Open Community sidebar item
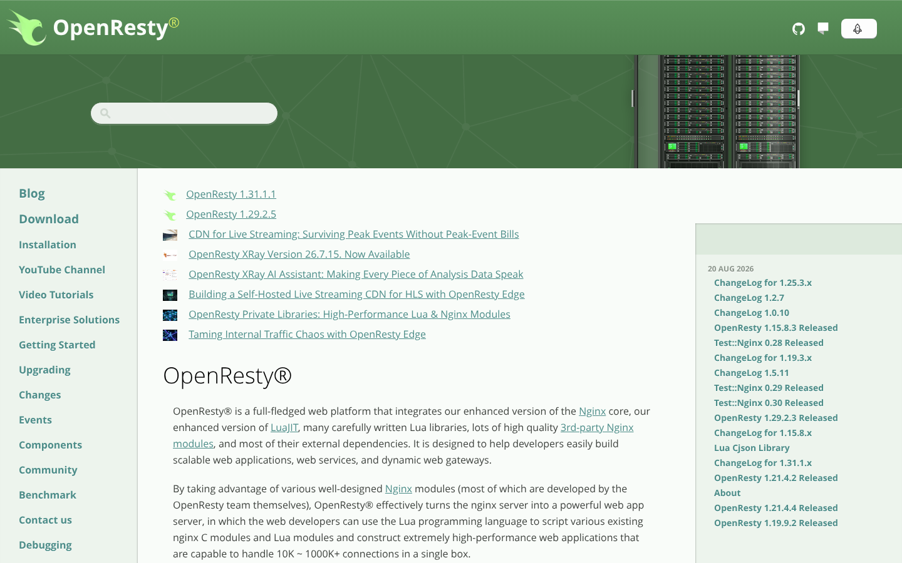This screenshot has height=563, width=902. click(48, 470)
